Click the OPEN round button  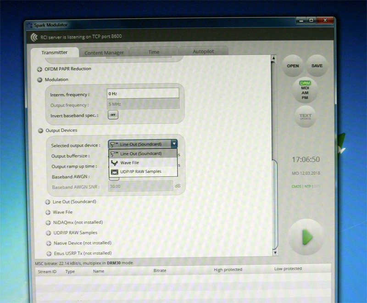tap(293, 66)
